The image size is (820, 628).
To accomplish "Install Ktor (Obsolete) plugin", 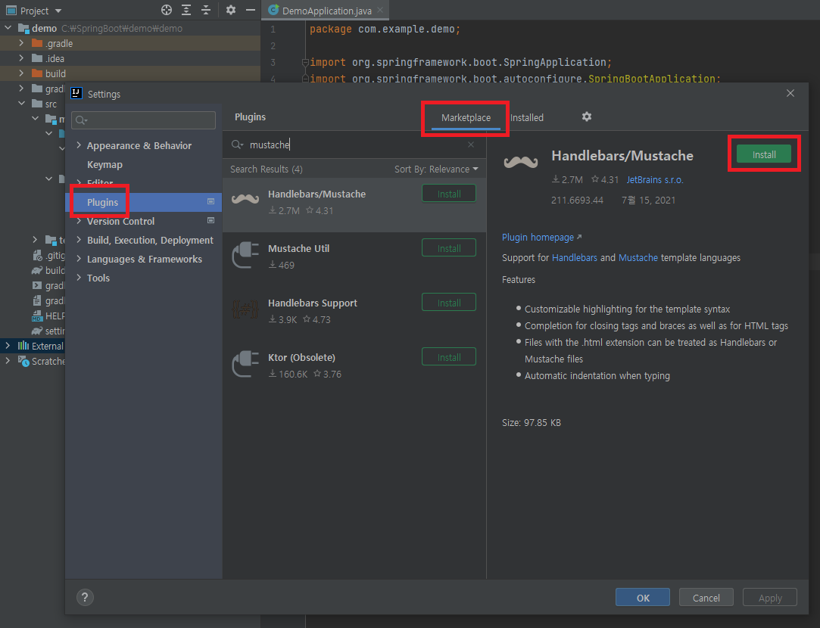I will 449,357.
